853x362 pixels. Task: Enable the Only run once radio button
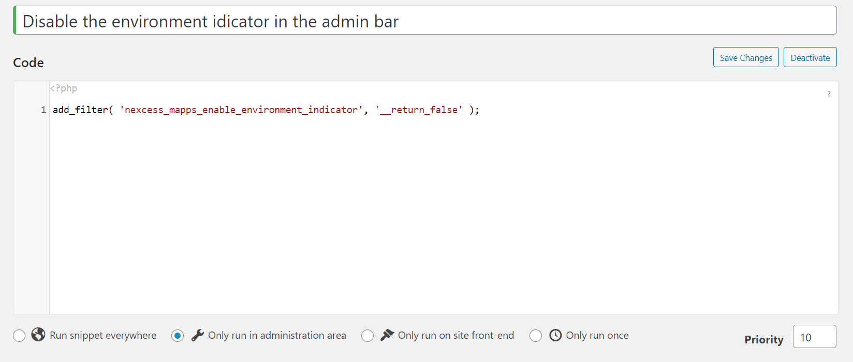(x=536, y=336)
